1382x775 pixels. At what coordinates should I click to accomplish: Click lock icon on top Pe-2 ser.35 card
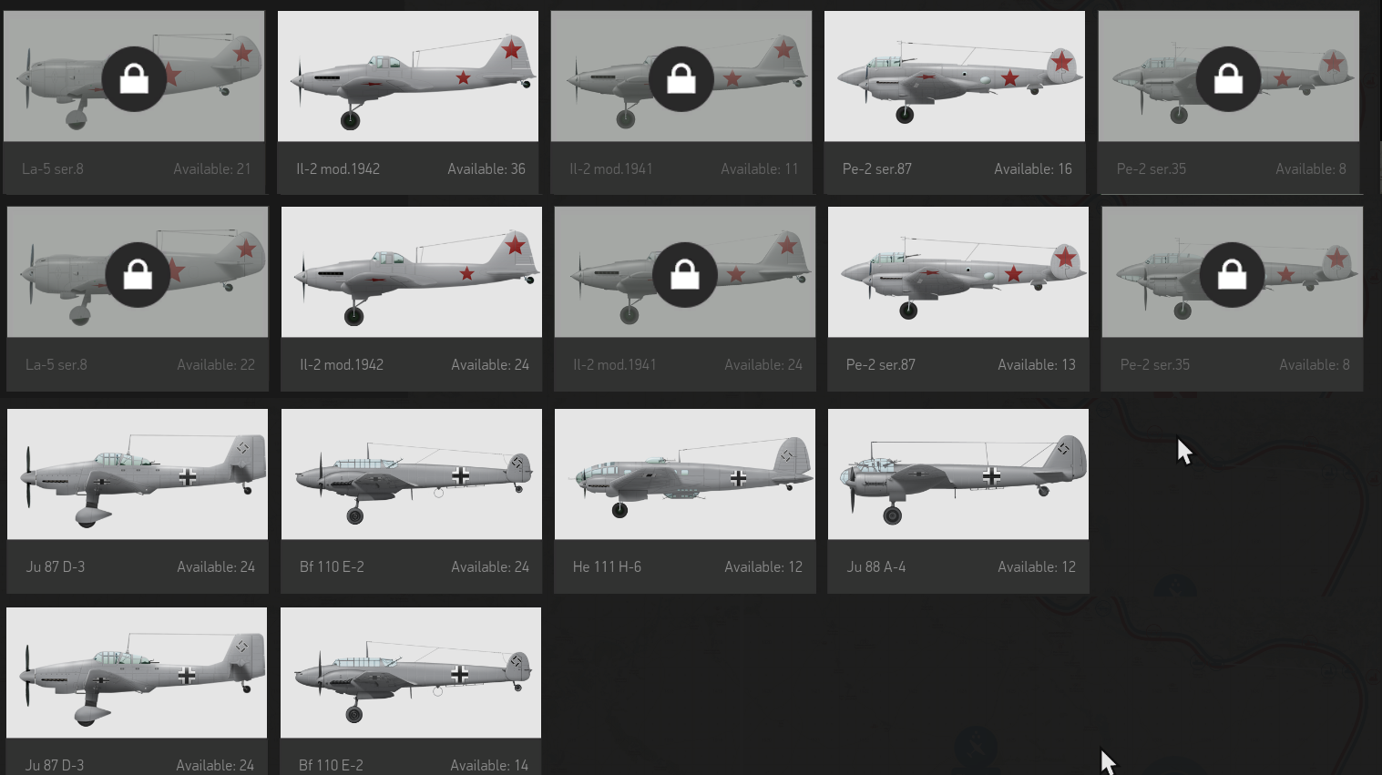(x=1228, y=79)
